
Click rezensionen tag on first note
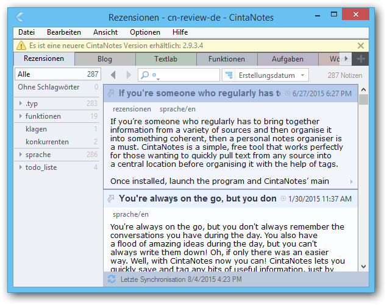pyautogui.click(x=132, y=109)
